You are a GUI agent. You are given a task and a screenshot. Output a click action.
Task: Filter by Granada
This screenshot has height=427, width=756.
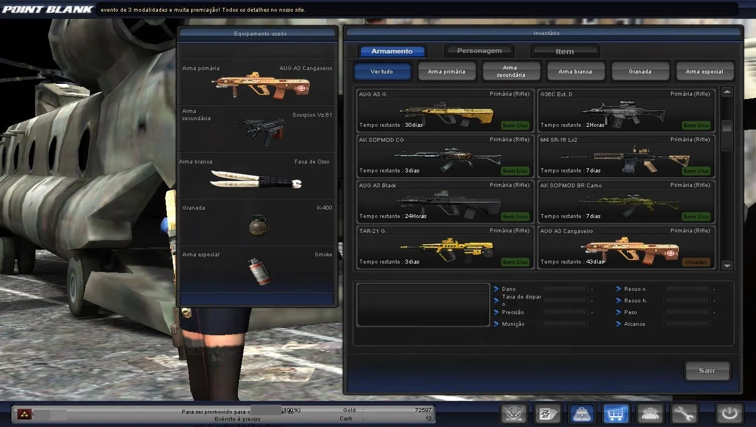tap(640, 71)
